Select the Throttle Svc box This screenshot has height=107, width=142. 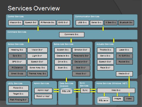105,50
